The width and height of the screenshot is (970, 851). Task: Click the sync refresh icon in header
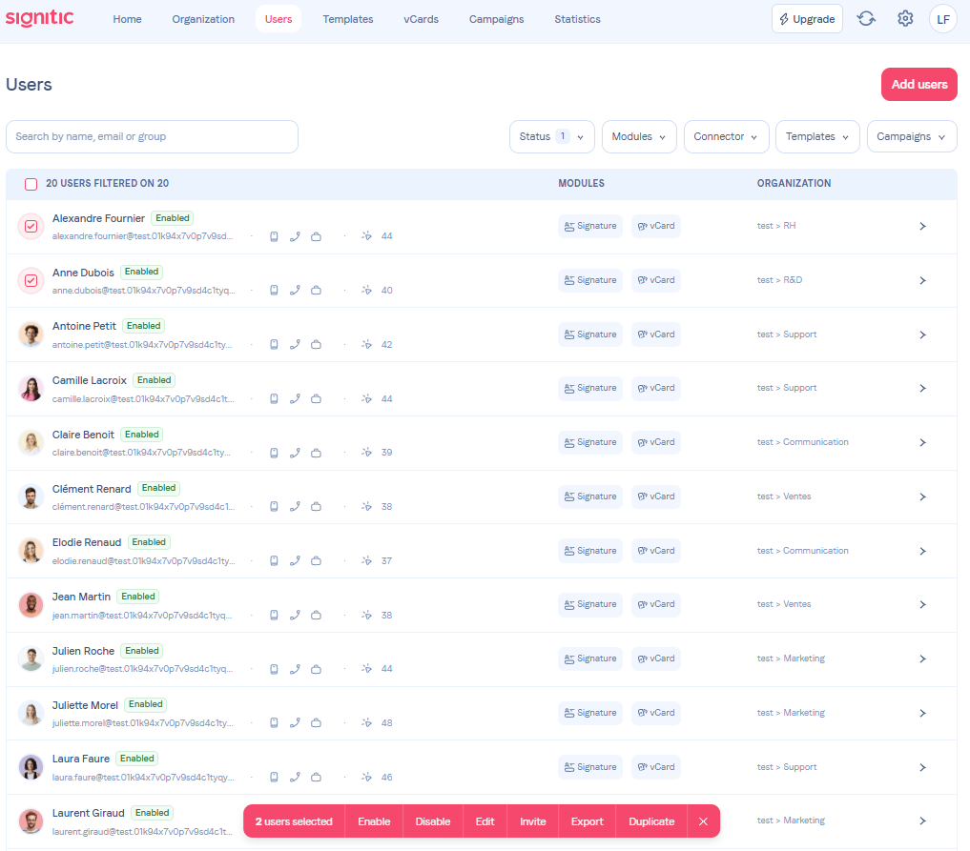pyautogui.click(x=866, y=19)
